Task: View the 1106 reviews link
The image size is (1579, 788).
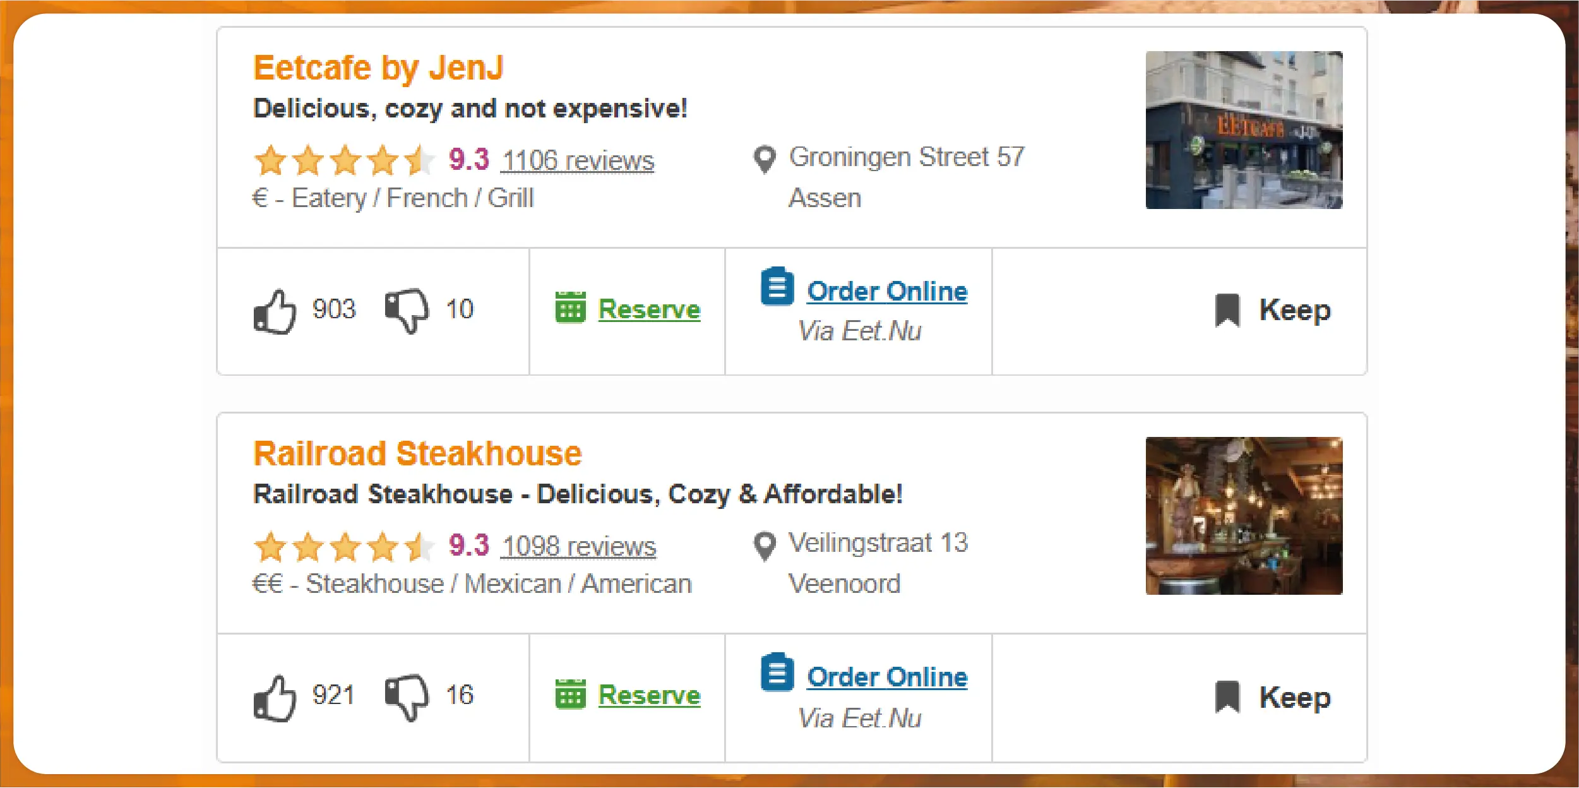Action: [x=578, y=160]
